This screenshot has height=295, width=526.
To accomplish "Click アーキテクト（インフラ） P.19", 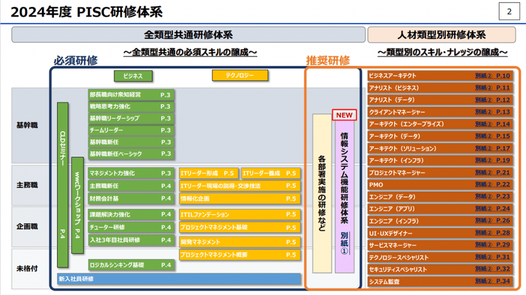I will pyautogui.click(x=440, y=160).
